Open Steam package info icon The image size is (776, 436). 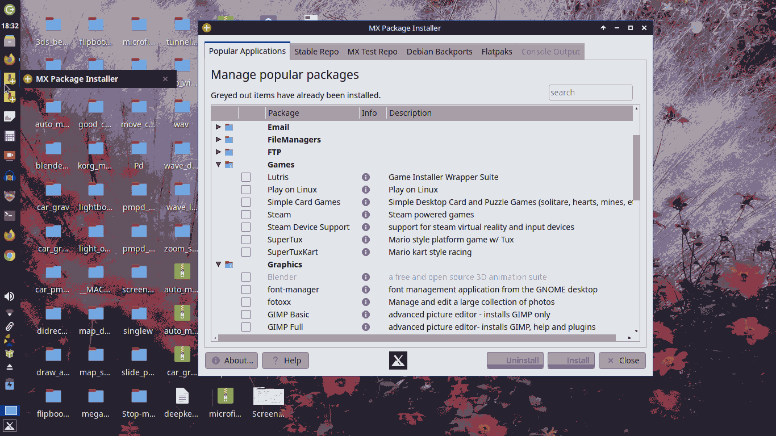(366, 215)
